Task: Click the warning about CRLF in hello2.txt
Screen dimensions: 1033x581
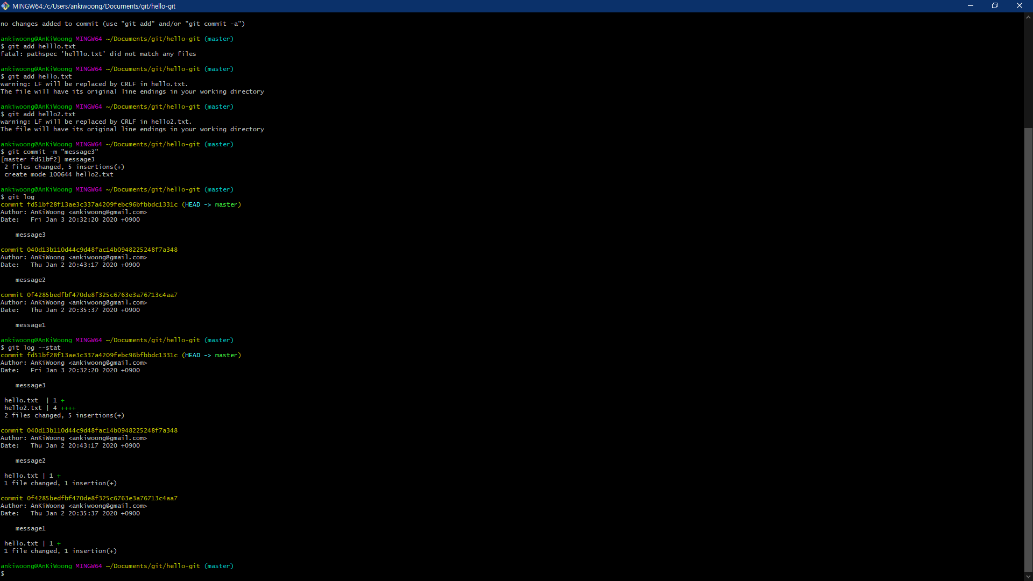Action: [96, 122]
